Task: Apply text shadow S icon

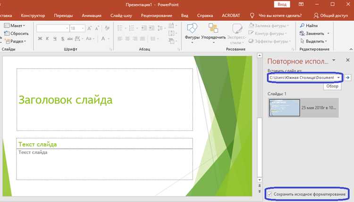Action: [x=62, y=39]
